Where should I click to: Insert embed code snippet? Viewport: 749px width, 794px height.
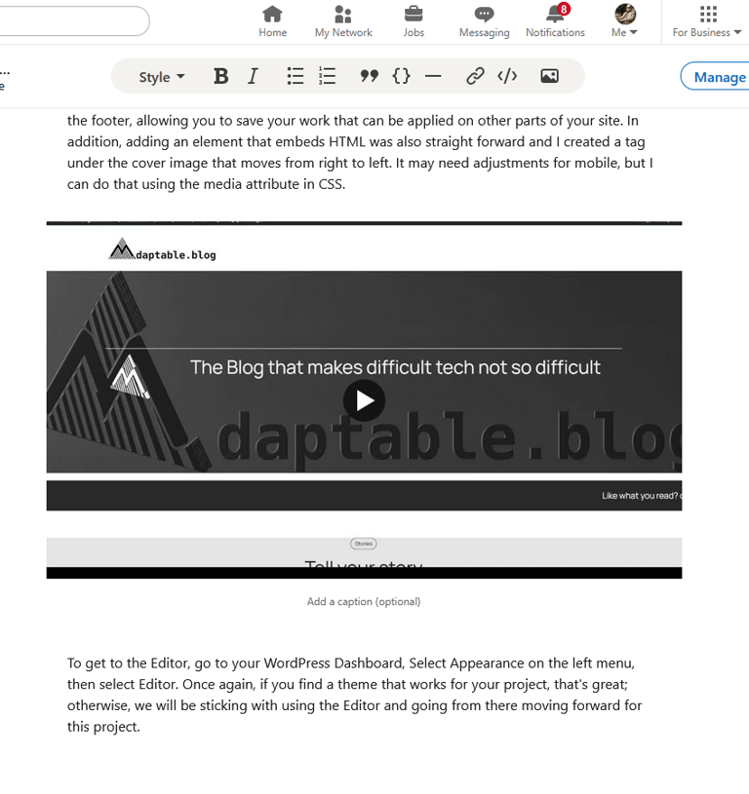(507, 76)
